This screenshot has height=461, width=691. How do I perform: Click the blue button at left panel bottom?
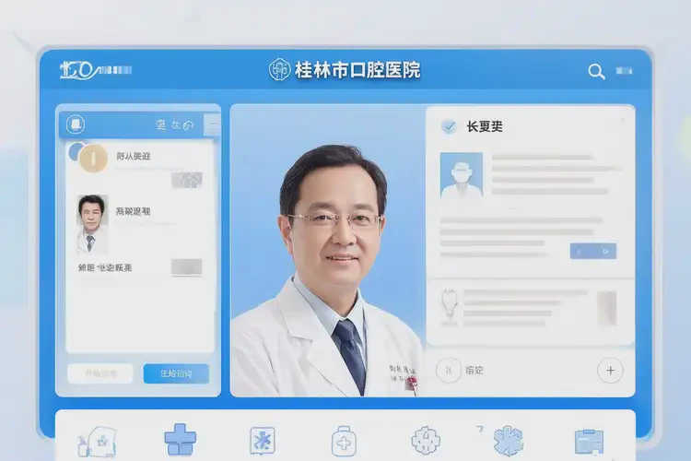pyautogui.click(x=176, y=373)
